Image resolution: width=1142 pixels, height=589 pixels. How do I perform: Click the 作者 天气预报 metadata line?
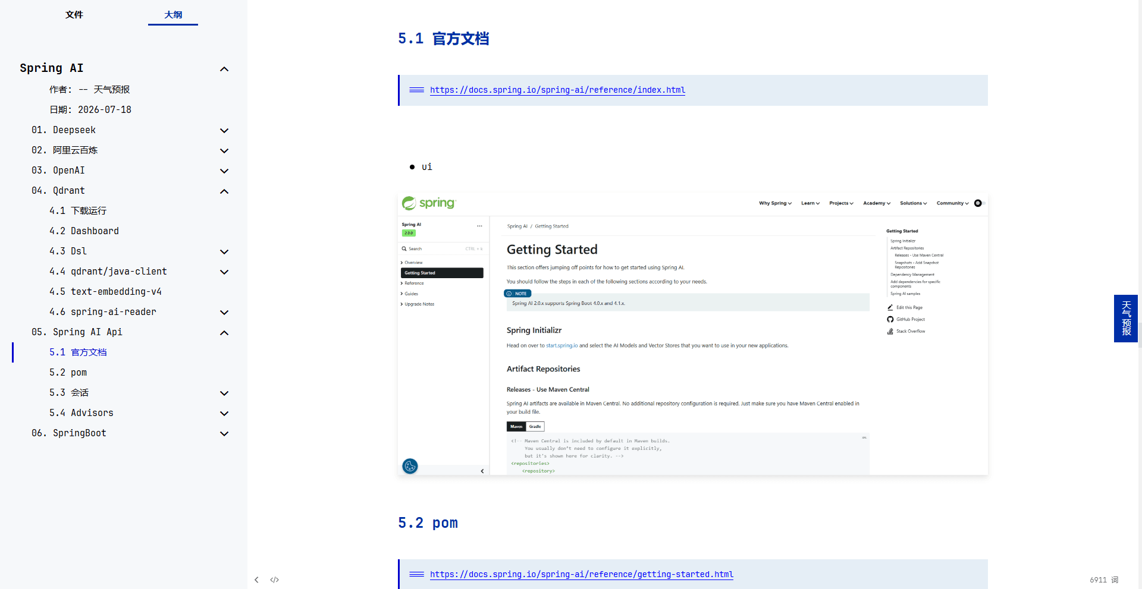[89, 90]
